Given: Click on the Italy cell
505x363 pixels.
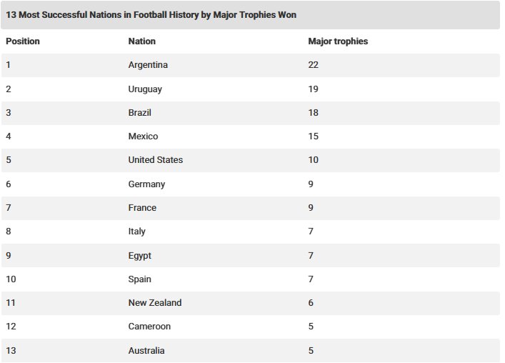Looking at the screenshot, I should 136,232.
